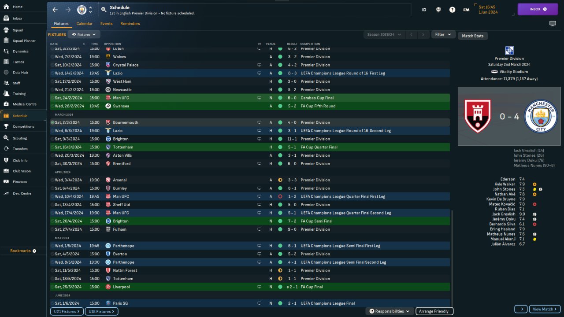Click the Bookmarks help icon
The height and width of the screenshot is (317, 564).
point(34,251)
